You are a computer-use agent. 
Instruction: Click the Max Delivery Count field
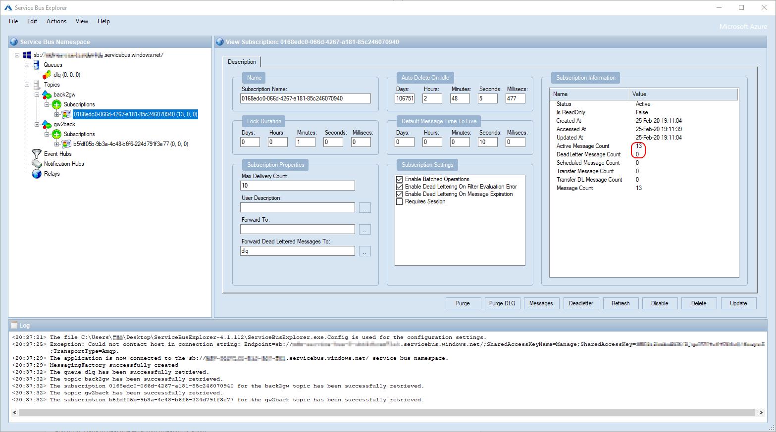(x=298, y=186)
